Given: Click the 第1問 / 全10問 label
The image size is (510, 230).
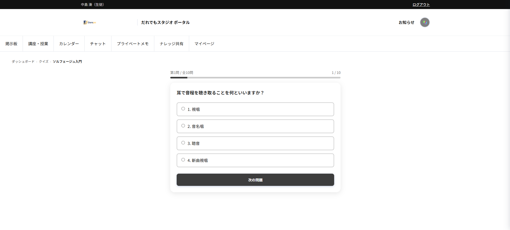Looking at the screenshot, I should coord(182,73).
